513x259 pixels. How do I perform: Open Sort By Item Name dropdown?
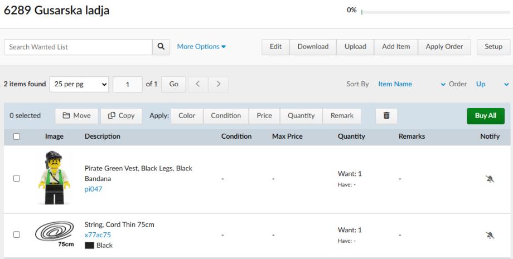[x=412, y=84]
